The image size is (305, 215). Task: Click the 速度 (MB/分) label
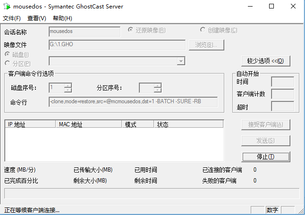pyautogui.click(x=20, y=170)
